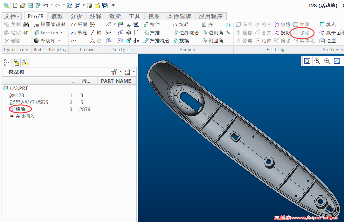Switch to the 视图 ribbon tab
The image size is (344, 222).
coord(154,16)
